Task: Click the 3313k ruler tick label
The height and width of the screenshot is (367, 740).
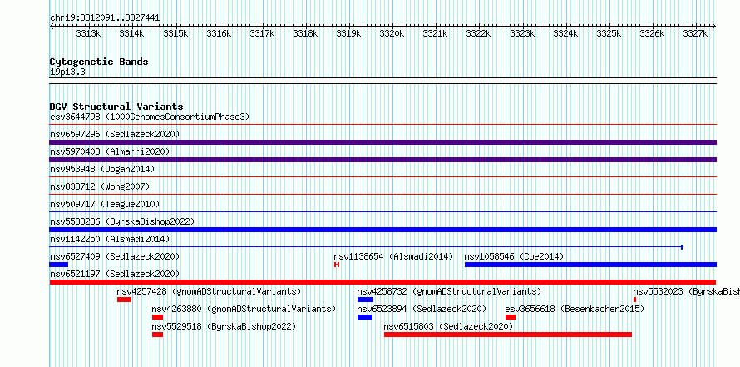Action: coord(88,33)
